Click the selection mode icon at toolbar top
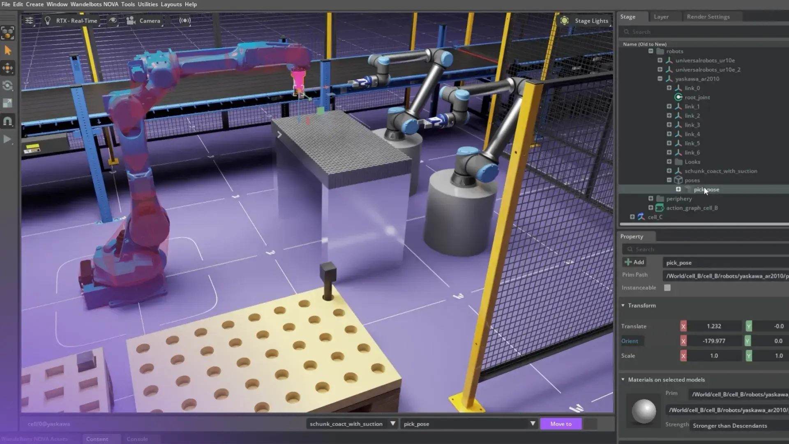This screenshot has height=444, width=789. click(8, 32)
